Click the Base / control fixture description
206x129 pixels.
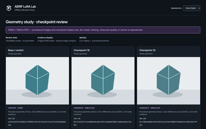37,113
